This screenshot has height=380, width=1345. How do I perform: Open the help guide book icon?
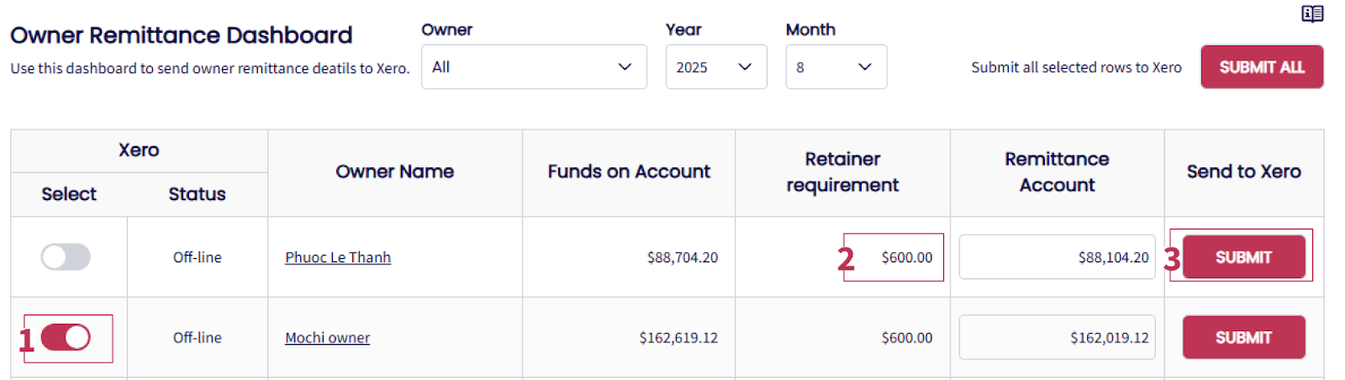tap(1312, 13)
